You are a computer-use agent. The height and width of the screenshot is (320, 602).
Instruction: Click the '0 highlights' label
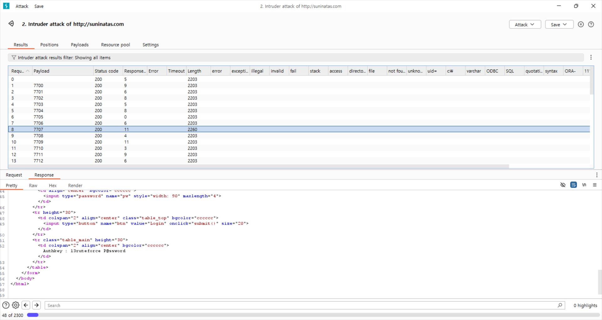[x=585, y=305]
